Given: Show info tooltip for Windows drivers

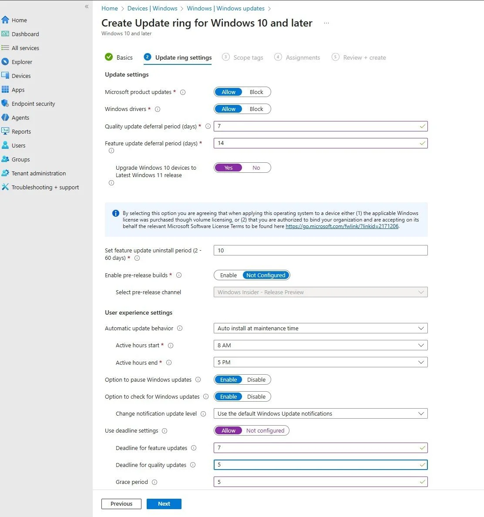Looking at the screenshot, I should pyautogui.click(x=158, y=109).
